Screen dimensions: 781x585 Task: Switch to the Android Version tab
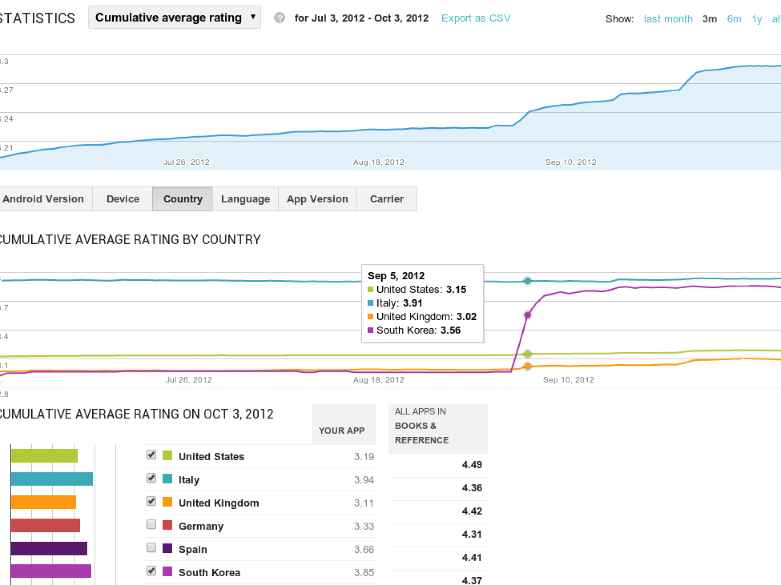coord(43,199)
